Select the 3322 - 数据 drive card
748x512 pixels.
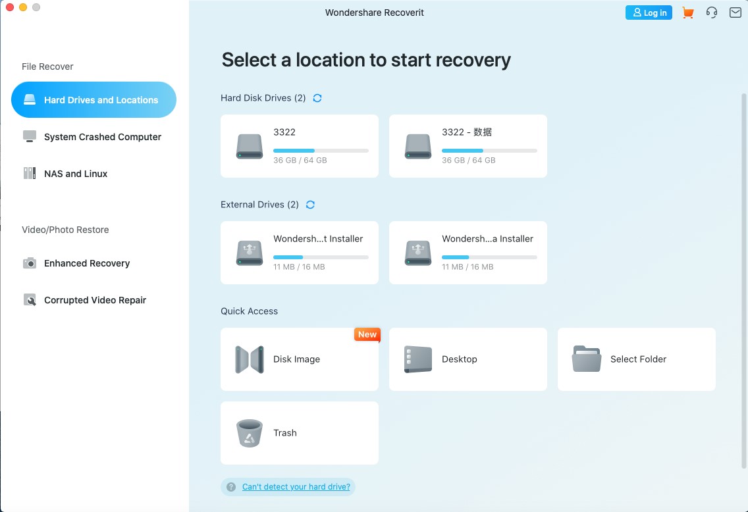tap(468, 146)
